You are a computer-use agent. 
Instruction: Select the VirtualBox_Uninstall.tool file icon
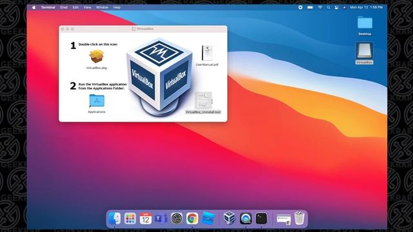[203, 100]
